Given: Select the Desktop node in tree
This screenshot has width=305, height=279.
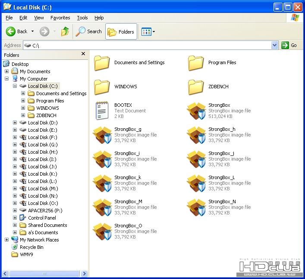Looking at the screenshot, I should pyautogui.click(x=20, y=64).
